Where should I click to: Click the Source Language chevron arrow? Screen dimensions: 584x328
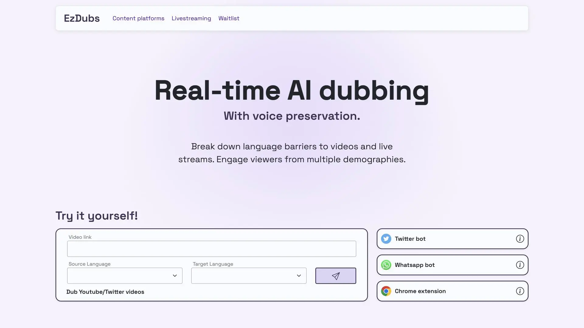[x=175, y=276]
